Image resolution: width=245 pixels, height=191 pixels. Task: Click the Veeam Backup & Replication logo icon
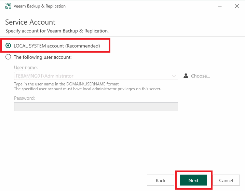(x=8, y=6)
